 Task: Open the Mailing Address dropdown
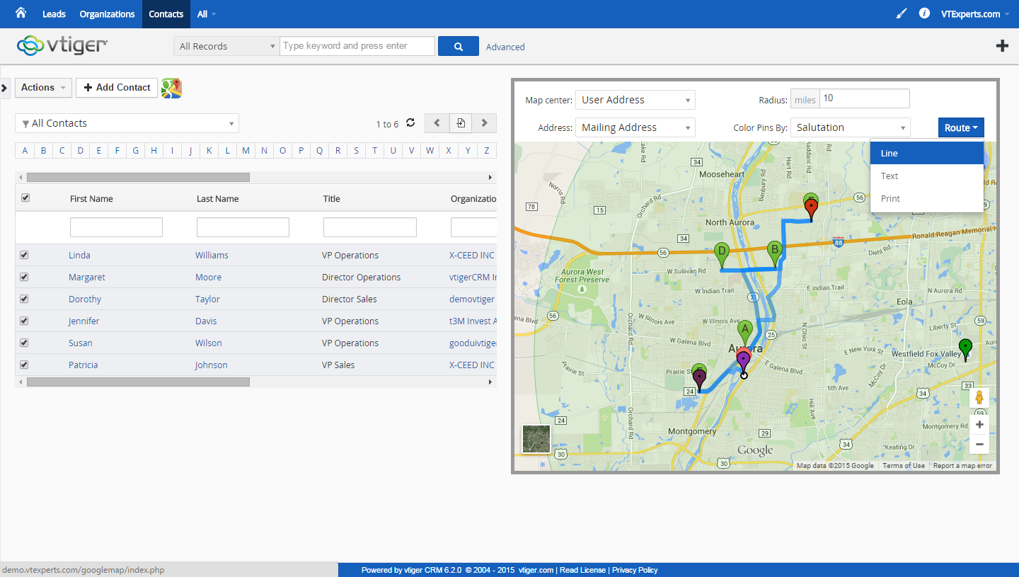(x=635, y=127)
